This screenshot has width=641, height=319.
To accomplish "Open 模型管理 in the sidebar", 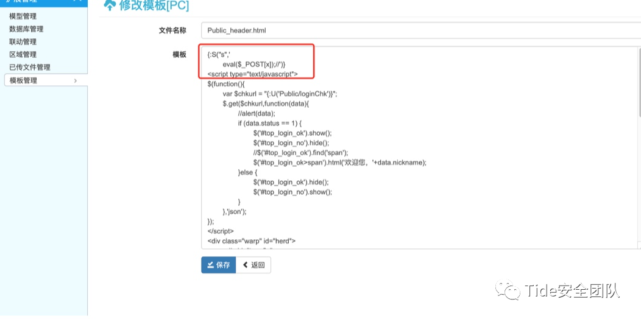I will [x=23, y=16].
